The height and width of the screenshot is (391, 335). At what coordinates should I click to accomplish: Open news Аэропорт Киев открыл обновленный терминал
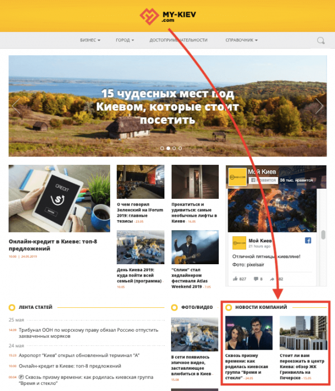coord(79,355)
